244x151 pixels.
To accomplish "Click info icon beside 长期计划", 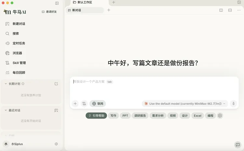I will [23, 84].
